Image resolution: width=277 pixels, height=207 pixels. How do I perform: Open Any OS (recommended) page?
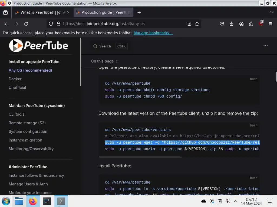coord(30,70)
